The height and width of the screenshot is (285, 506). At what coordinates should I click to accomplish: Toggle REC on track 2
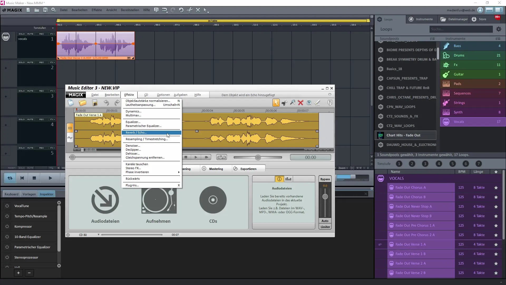42,63
